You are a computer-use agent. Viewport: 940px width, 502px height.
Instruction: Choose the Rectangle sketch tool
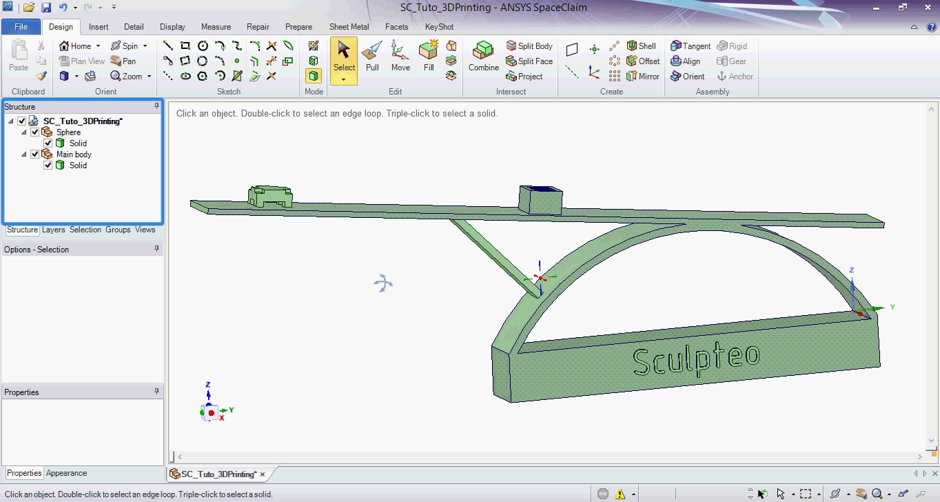pos(185,46)
